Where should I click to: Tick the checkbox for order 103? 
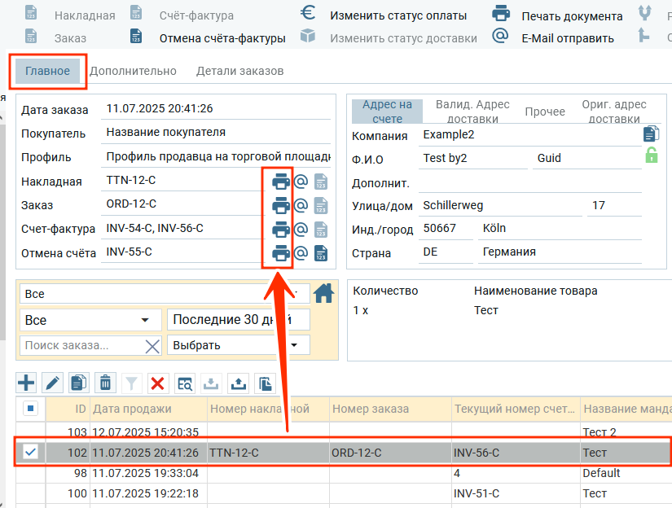[30, 431]
